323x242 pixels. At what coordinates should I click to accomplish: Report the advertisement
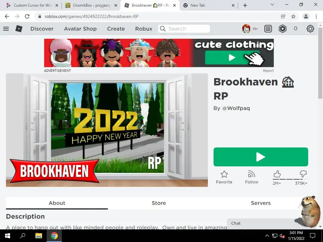268,71
